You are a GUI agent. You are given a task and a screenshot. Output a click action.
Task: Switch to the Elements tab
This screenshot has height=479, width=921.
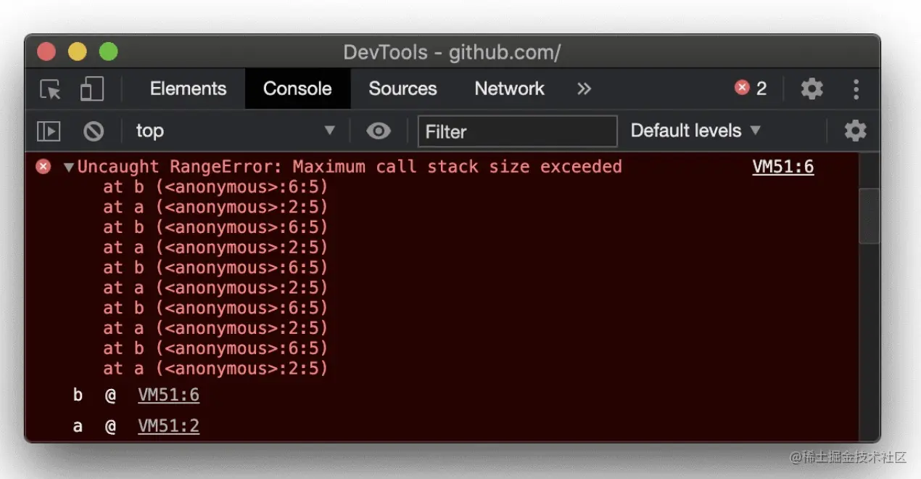(x=188, y=89)
